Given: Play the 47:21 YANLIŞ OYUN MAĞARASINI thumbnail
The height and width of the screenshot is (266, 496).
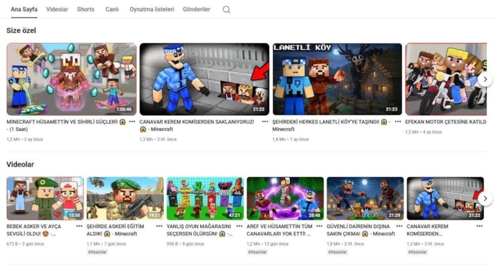Looking at the screenshot, I should tap(205, 198).
